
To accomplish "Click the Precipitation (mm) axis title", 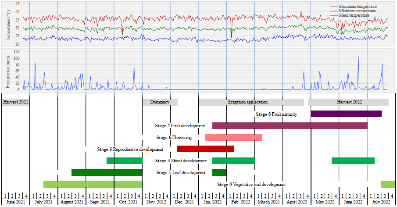I will [9, 71].
